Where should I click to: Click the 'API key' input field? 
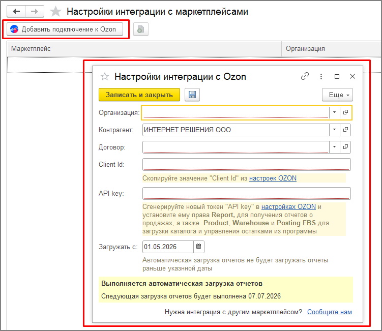click(247, 193)
